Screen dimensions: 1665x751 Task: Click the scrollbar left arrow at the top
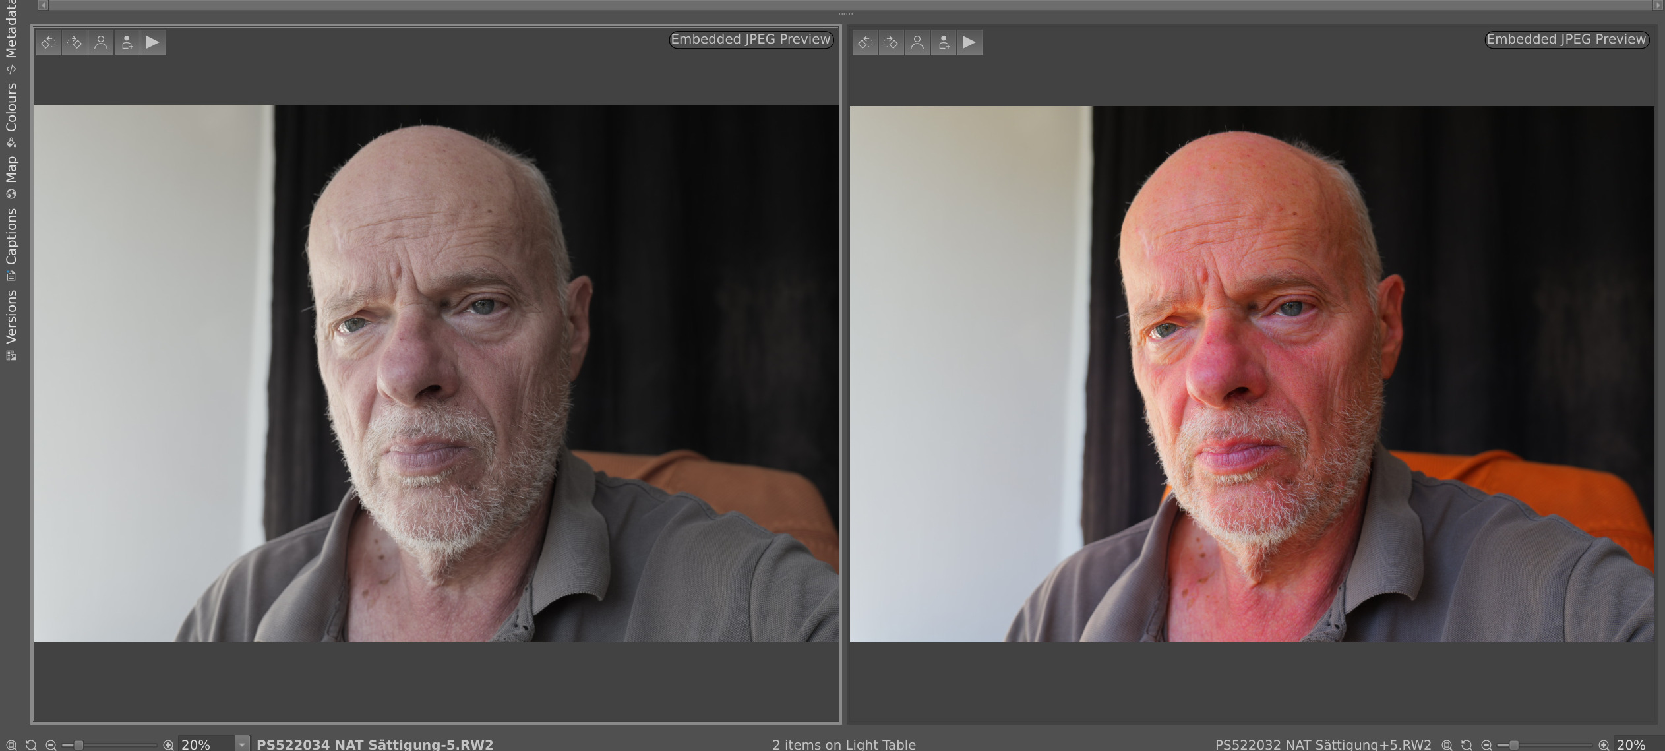click(x=44, y=5)
